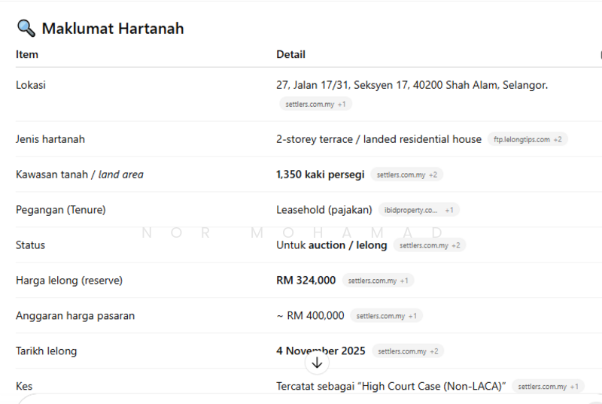The height and width of the screenshot is (404, 602).
Task: Click the Shah Alam address text
Action: [x=412, y=85]
